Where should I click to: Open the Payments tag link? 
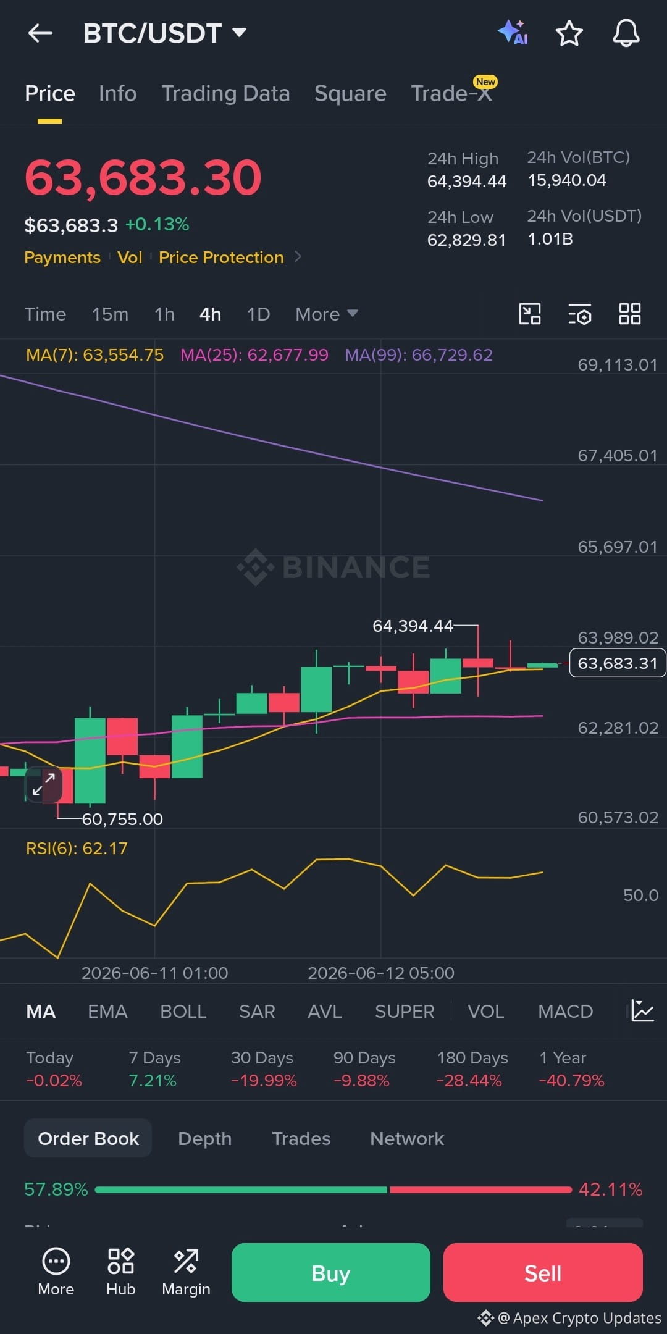pyautogui.click(x=62, y=257)
